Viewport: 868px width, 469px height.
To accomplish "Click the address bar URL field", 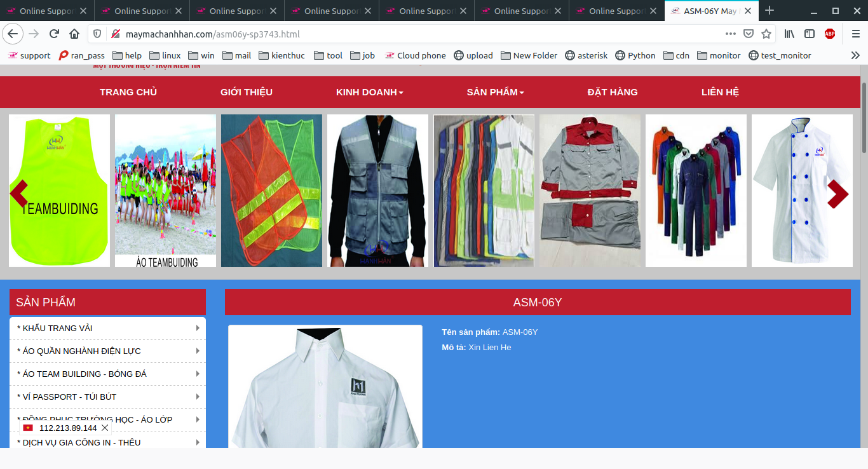I will (419, 34).
